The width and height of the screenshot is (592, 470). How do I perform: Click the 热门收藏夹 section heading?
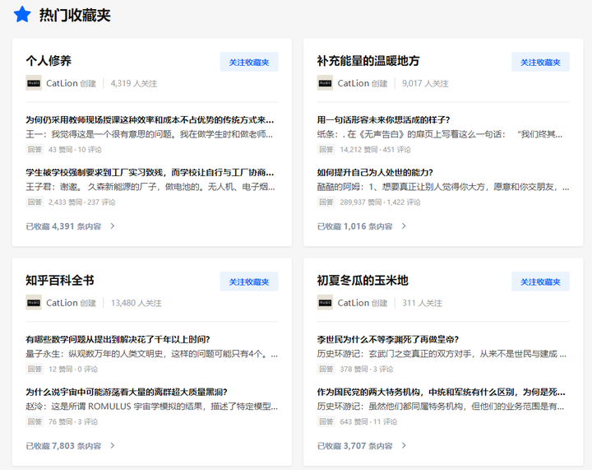tap(75, 15)
